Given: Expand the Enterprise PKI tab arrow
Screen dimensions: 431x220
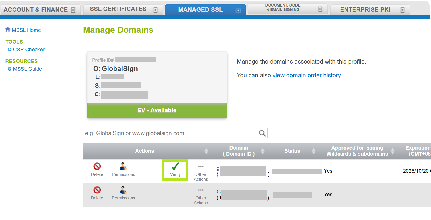Looking at the screenshot, I should [403, 10].
